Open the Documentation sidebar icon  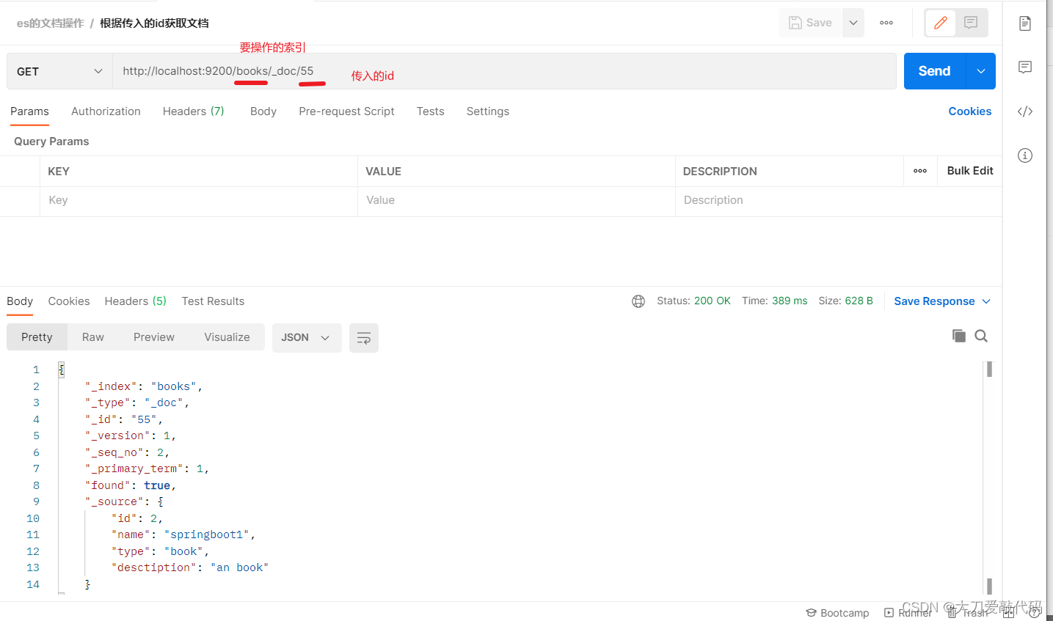point(1025,23)
